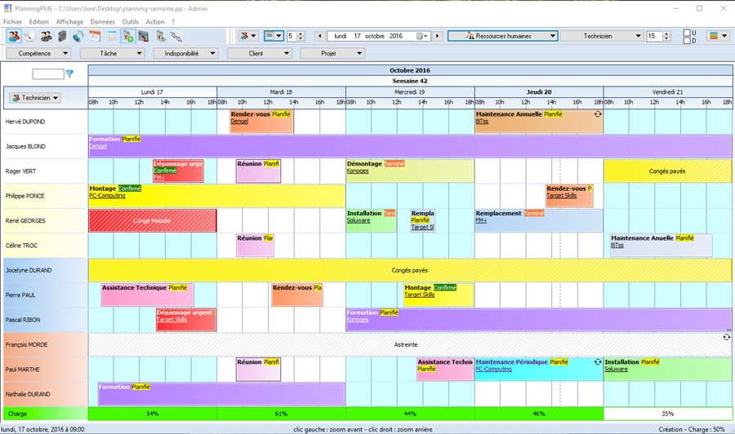Click the dark server box icon
Viewport: 735px width, 434px height.
pos(62,36)
